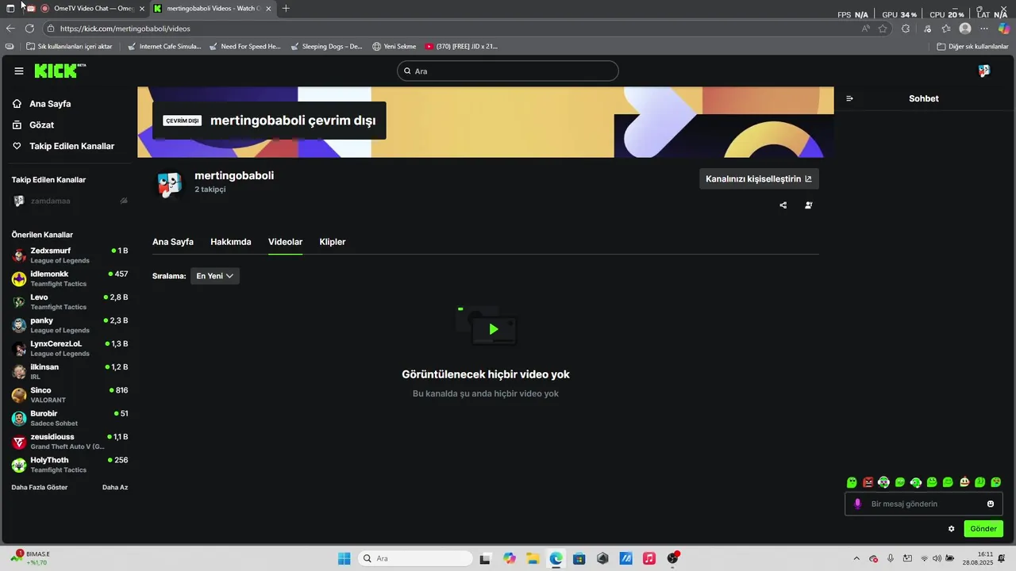Open chat settings gear icon

click(951, 528)
